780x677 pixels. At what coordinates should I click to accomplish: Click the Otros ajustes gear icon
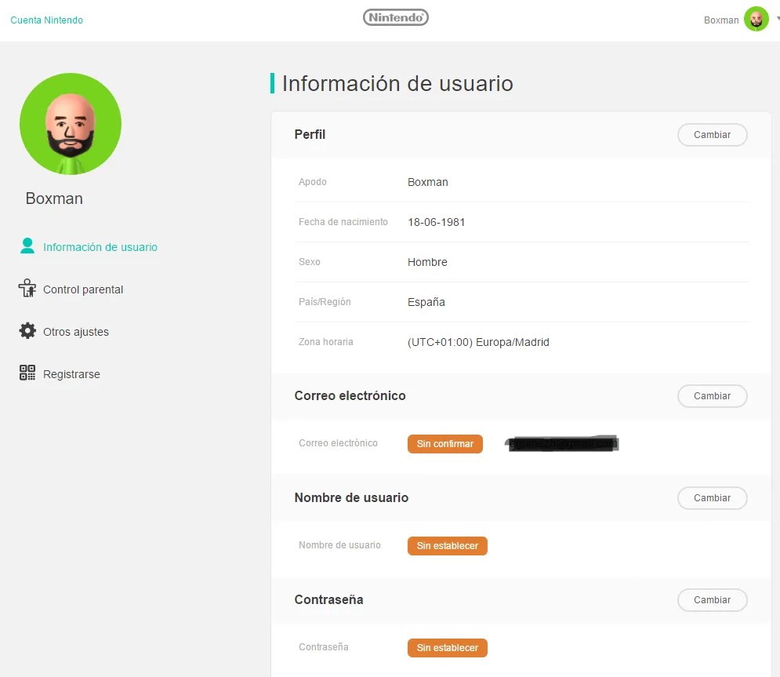[27, 331]
